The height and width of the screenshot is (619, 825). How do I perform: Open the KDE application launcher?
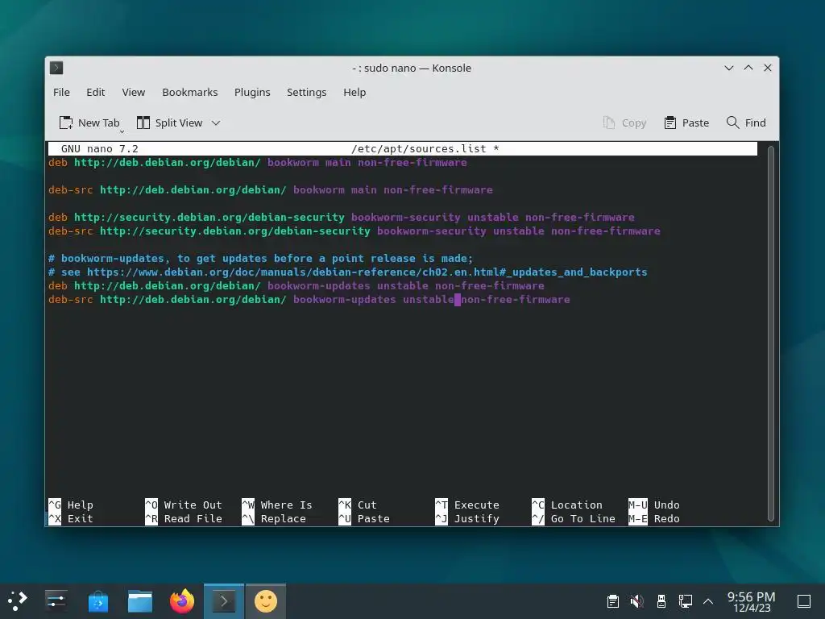(18, 601)
